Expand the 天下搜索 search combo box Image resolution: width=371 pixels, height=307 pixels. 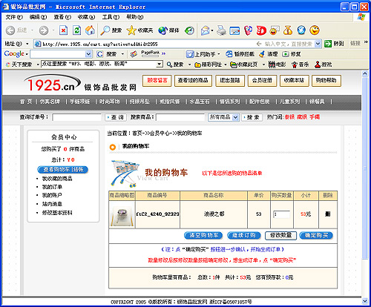[160, 65]
